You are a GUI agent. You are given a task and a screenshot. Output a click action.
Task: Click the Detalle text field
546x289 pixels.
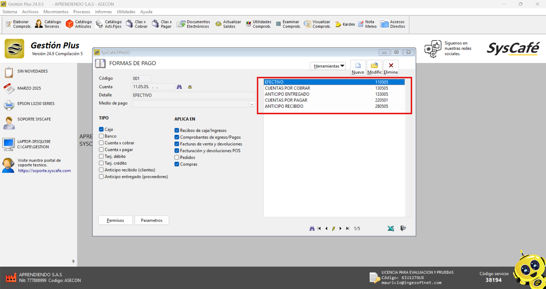tap(193, 95)
